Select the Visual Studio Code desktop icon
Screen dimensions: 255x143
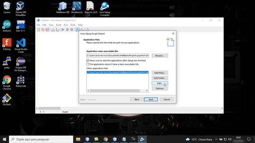point(21,46)
